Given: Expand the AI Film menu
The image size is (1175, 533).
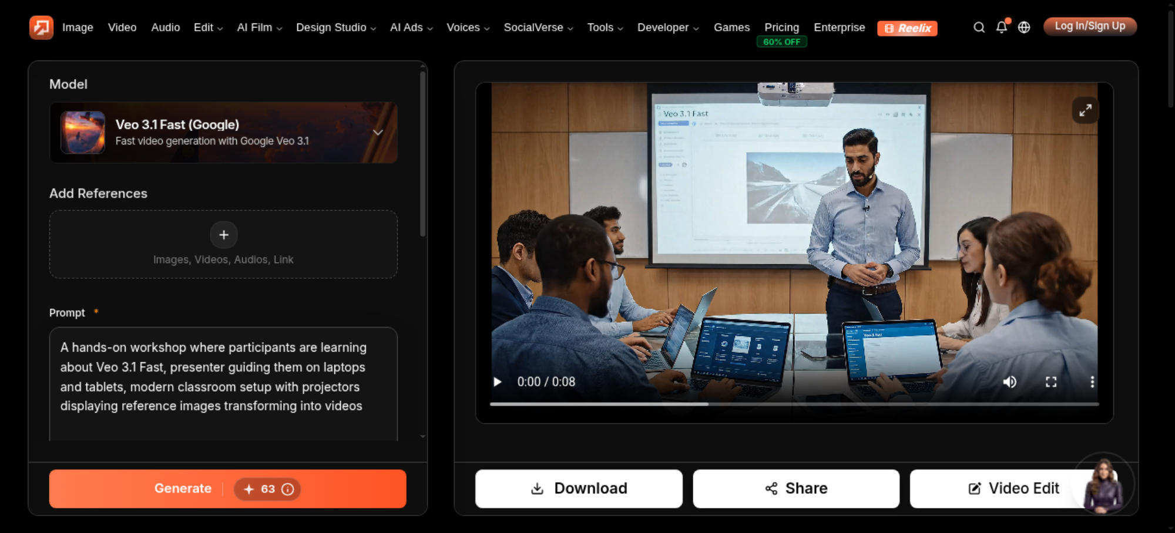Looking at the screenshot, I should 260,28.
